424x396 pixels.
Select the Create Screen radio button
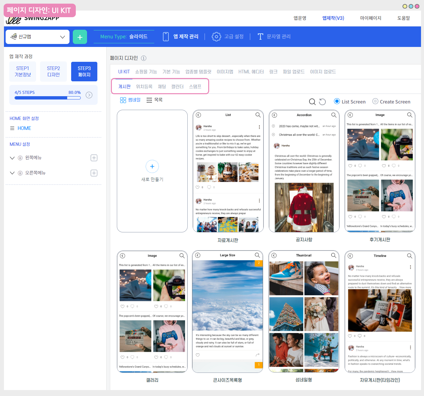coord(375,101)
